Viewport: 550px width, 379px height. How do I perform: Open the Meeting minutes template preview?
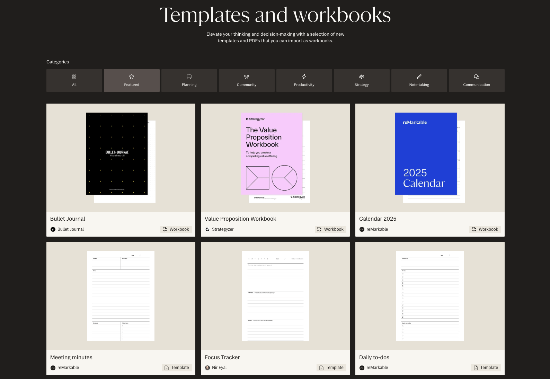pos(121,296)
